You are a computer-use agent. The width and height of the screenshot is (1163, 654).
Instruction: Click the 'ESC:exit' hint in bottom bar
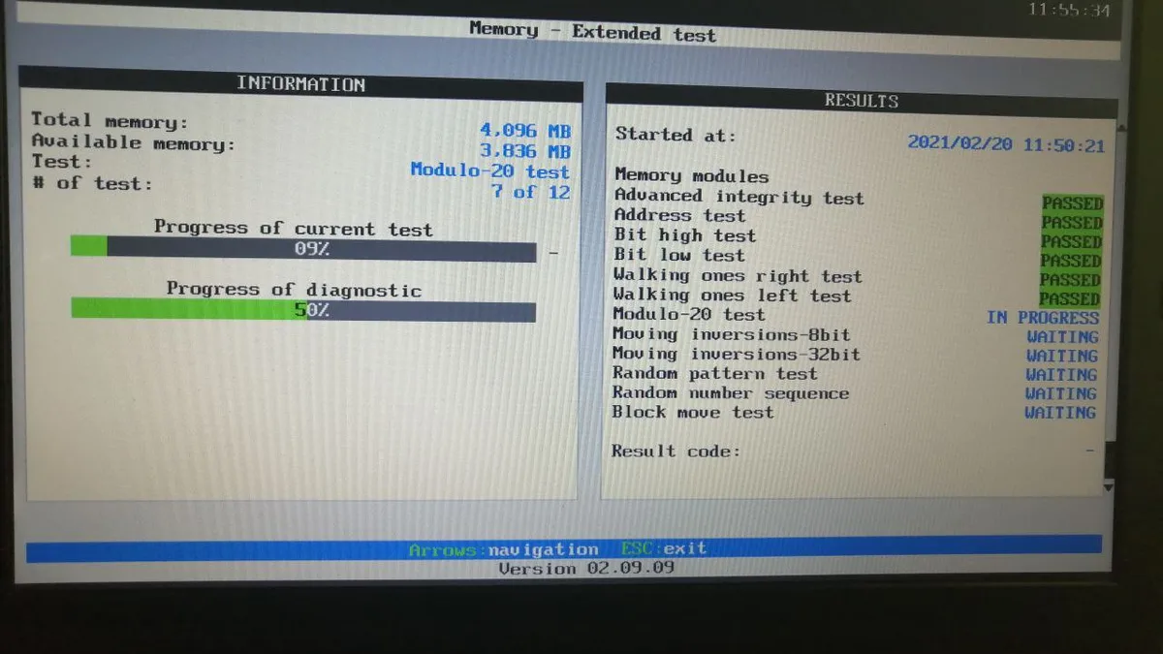[664, 548]
